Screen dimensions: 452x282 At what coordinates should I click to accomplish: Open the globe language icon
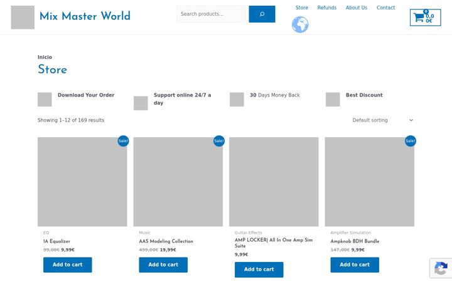300,24
